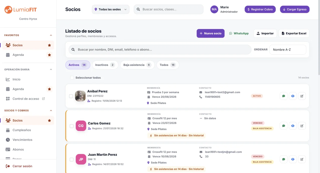Click the Registrar Cobro button
The image size is (320, 173).
click(260, 9)
